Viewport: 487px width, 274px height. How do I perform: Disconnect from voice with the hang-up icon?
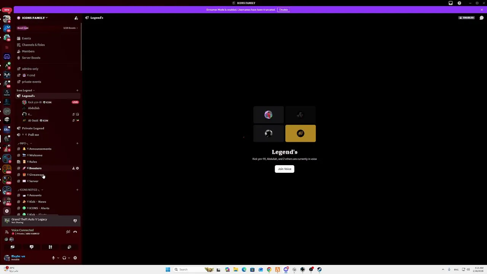75,232
